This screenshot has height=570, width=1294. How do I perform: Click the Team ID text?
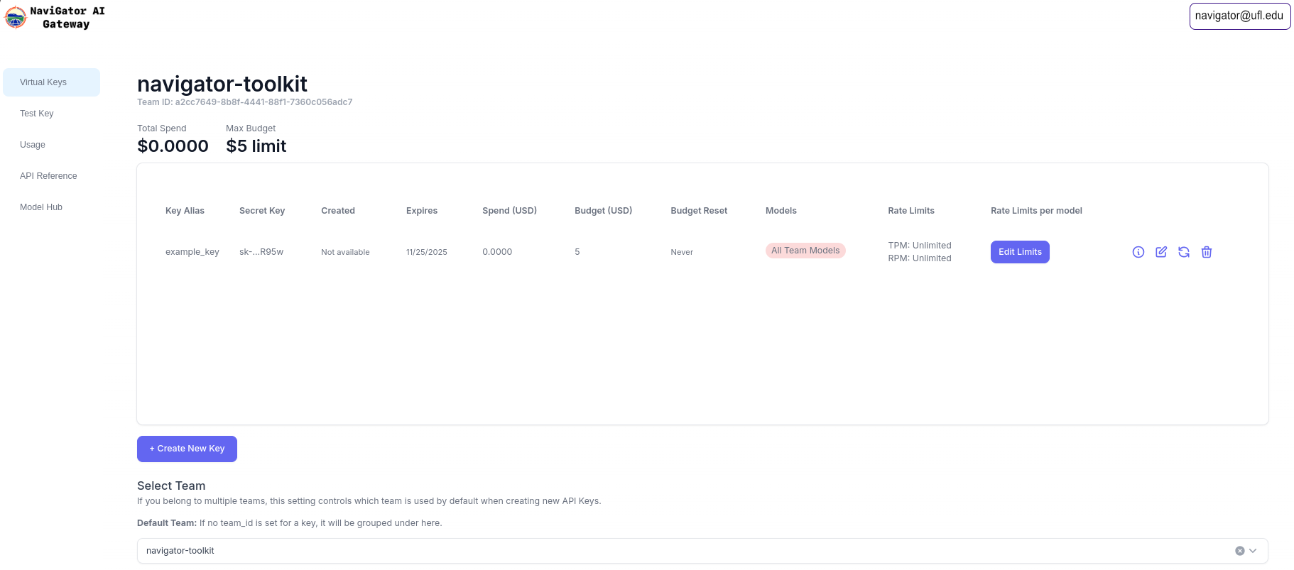pos(245,102)
